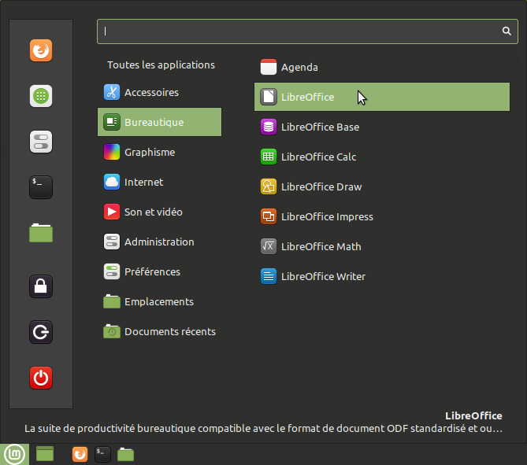Click the search magnifier icon

tap(507, 31)
